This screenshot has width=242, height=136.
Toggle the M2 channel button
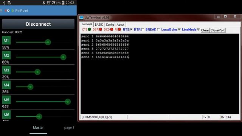tap(6, 55)
